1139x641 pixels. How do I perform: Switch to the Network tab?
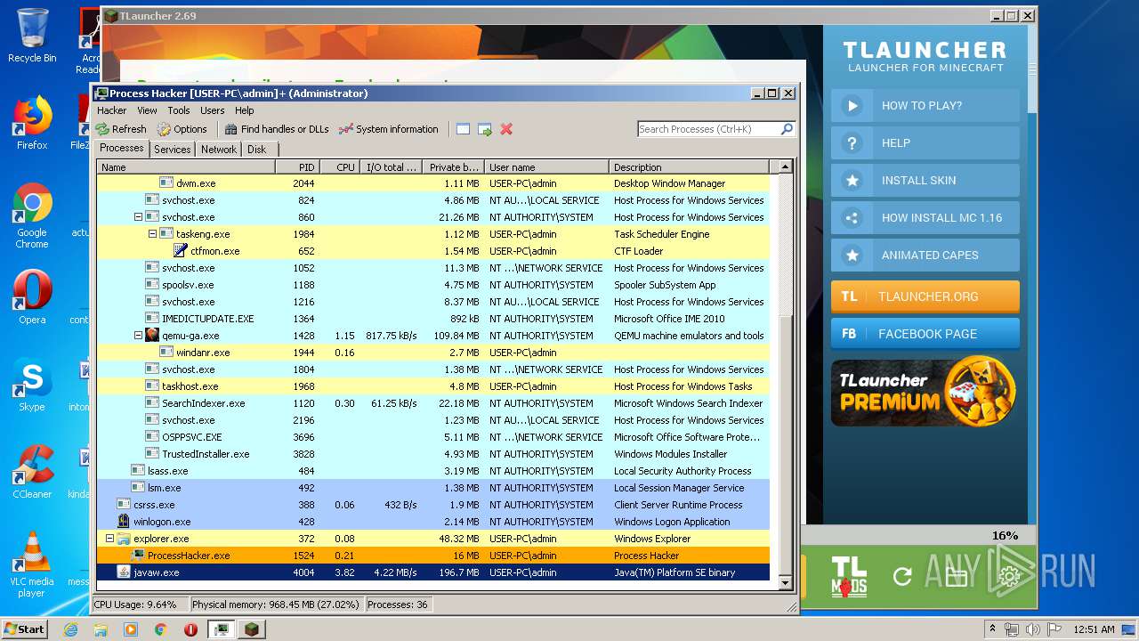[x=219, y=150]
